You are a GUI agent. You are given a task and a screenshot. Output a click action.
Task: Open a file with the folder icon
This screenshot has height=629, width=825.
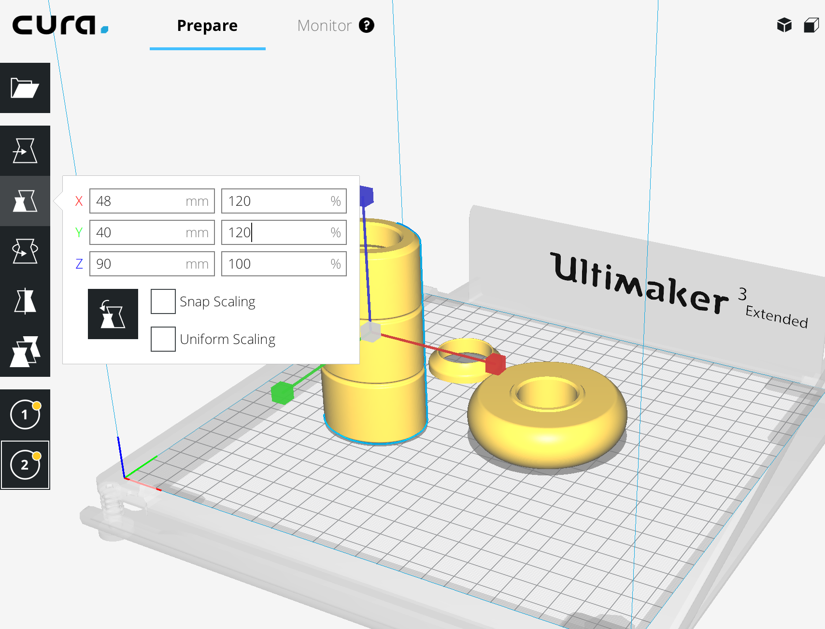(x=25, y=88)
